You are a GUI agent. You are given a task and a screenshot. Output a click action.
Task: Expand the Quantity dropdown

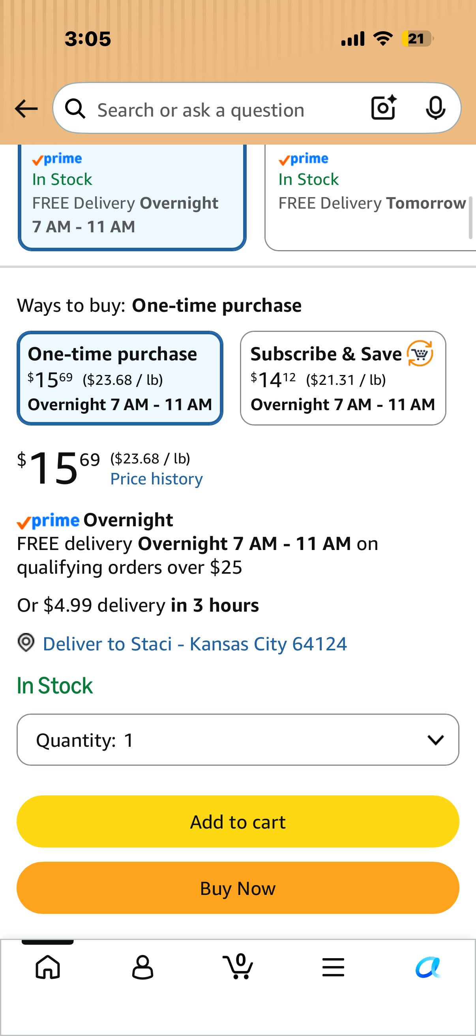tap(238, 740)
